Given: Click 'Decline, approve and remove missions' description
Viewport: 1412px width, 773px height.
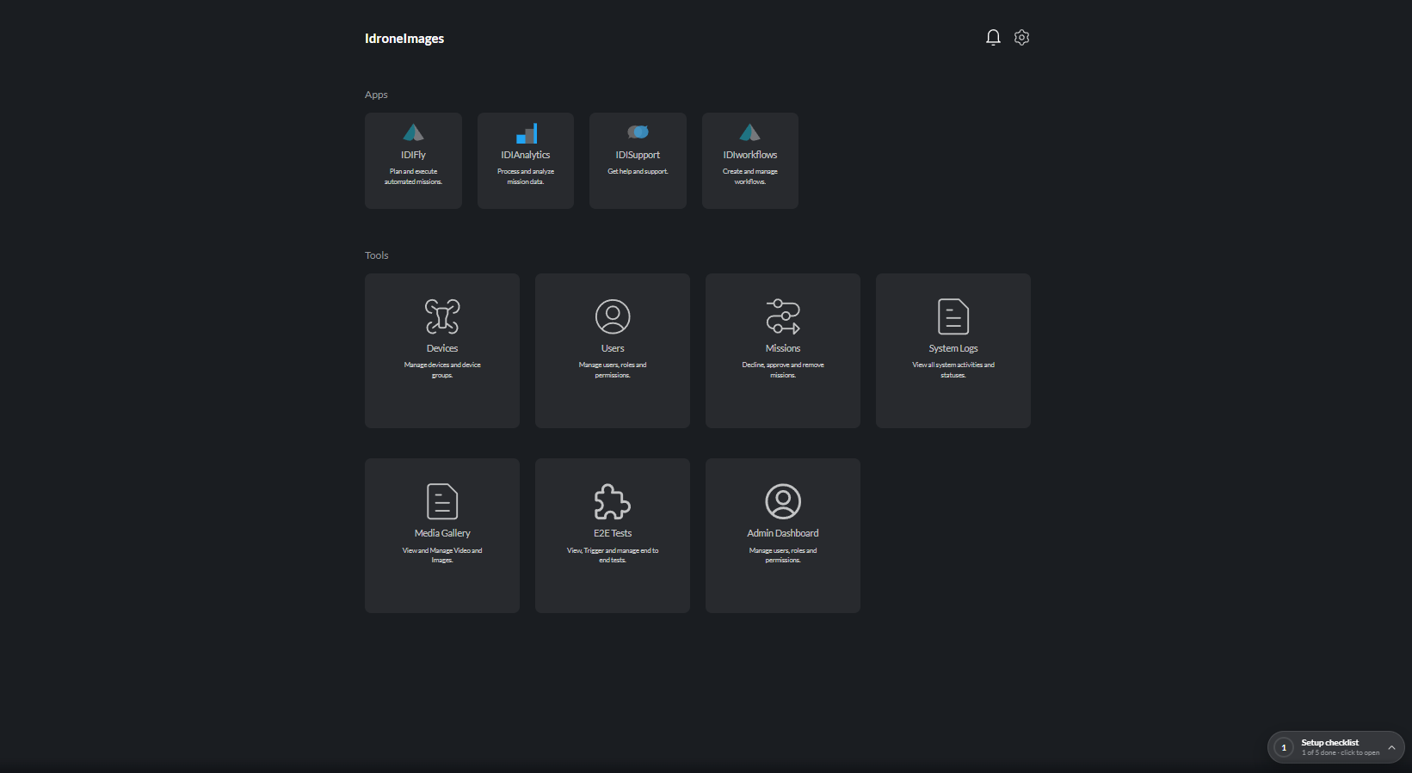Looking at the screenshot, I should 783,370.
